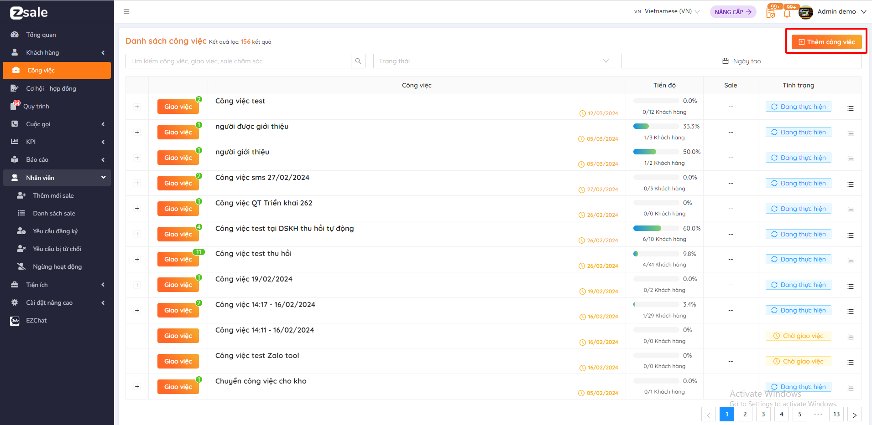Expand KPI sidebar menu
872x425 pixels.
pos(57,142)
